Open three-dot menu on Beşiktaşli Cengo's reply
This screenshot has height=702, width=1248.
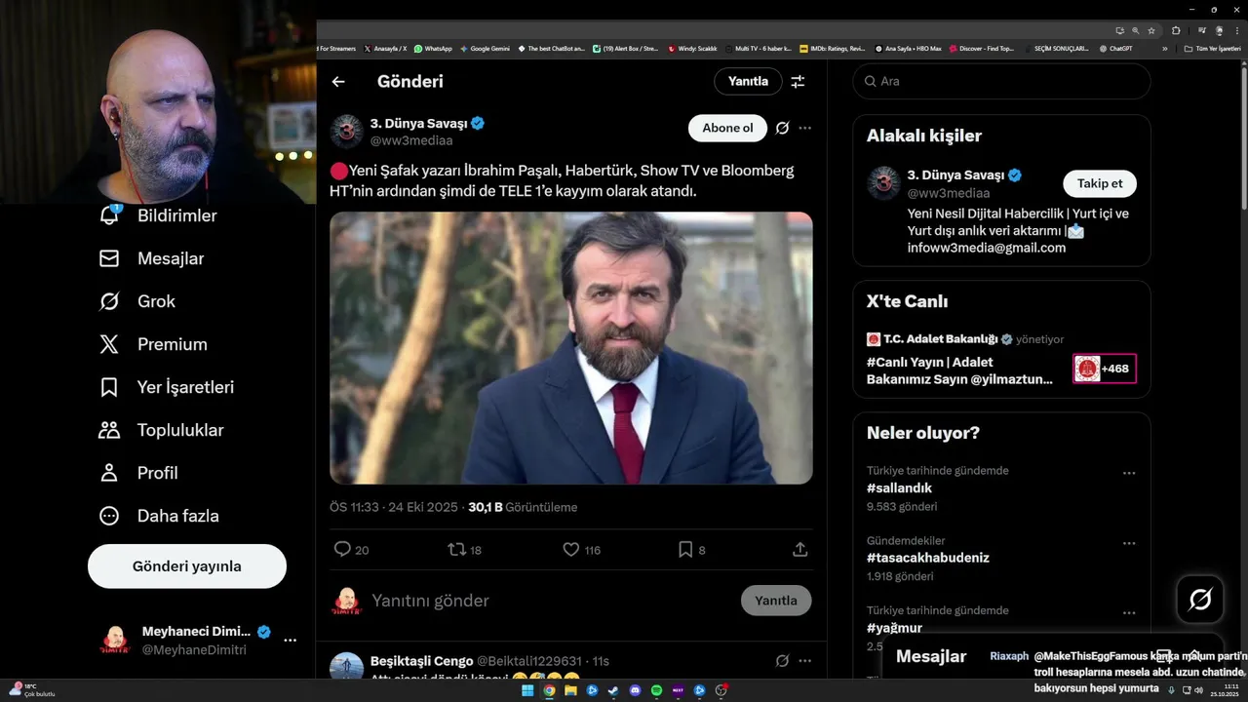click(804, 661)
